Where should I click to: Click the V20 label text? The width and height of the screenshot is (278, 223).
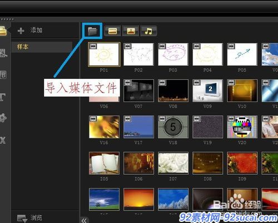point(242,143)
